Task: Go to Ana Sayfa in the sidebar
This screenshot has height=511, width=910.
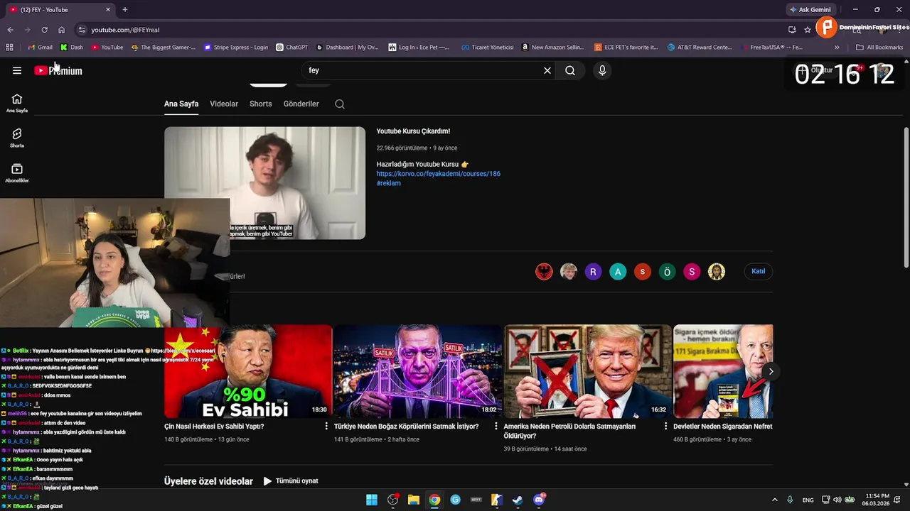Action: coord(17,103)
